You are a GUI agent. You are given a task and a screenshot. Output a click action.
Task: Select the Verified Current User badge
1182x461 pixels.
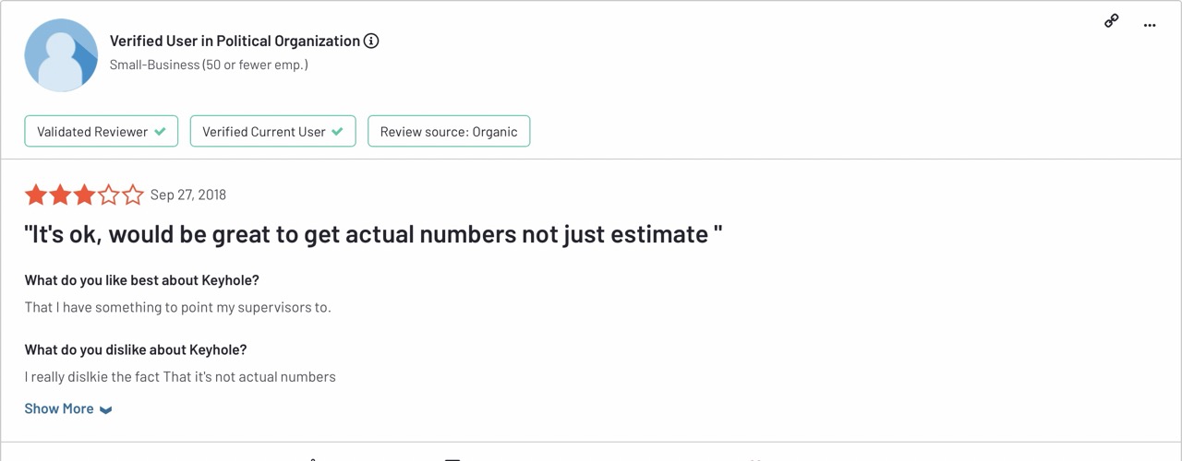[x=264, y=132]
